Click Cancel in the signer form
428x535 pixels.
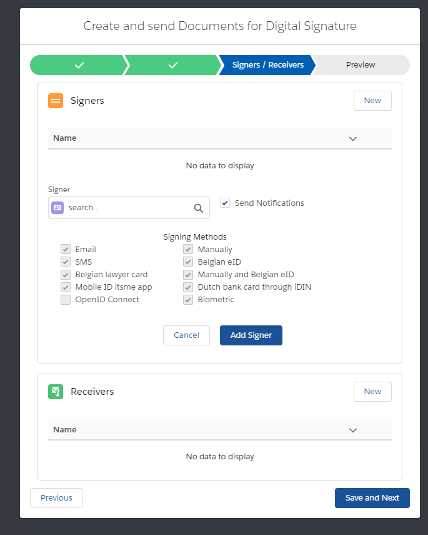(186, 335)
